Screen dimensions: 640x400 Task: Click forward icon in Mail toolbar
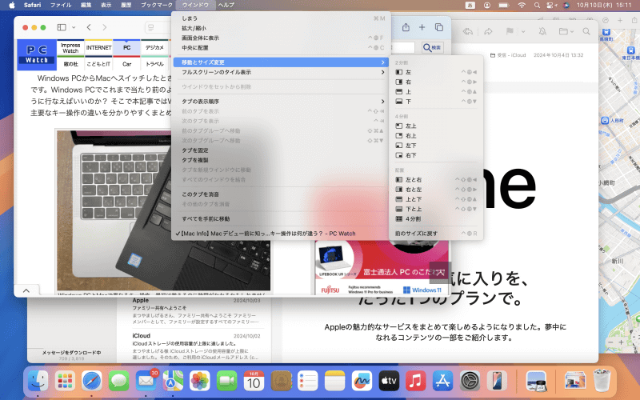point(488,31)
